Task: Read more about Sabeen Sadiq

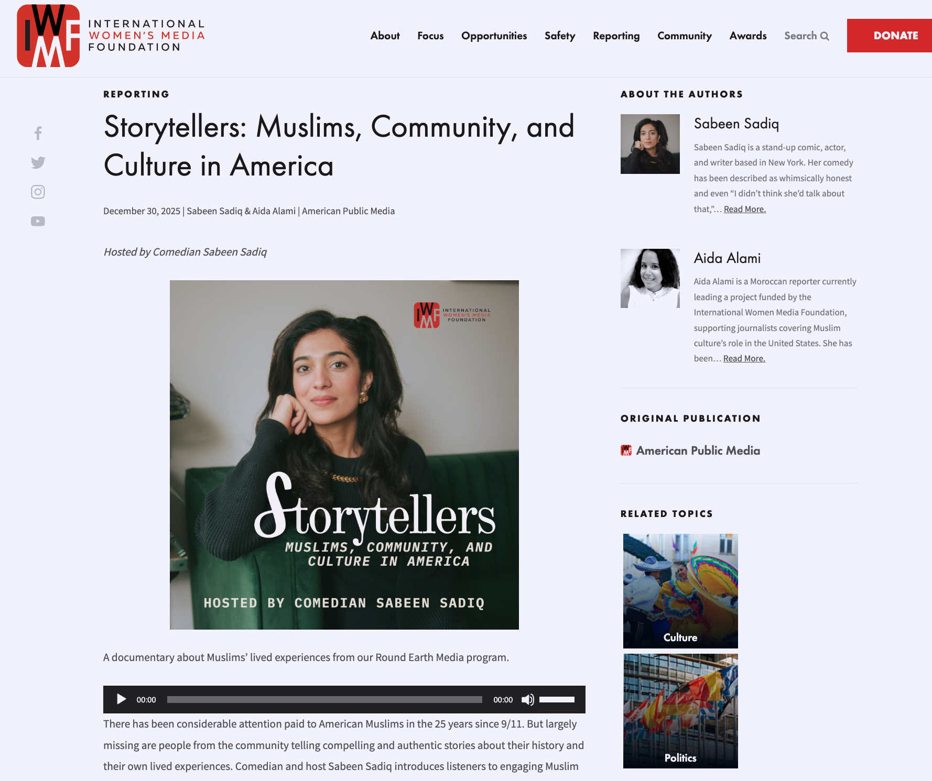Action: 745,209
